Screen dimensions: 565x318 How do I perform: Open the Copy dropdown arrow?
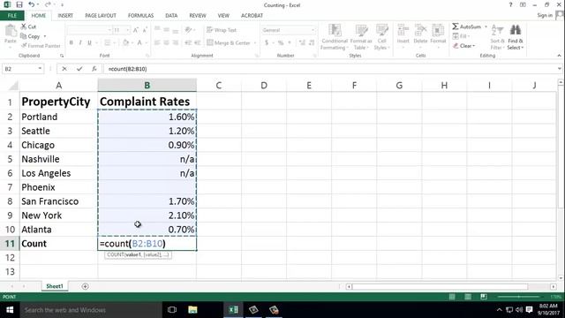click(45, 36)
